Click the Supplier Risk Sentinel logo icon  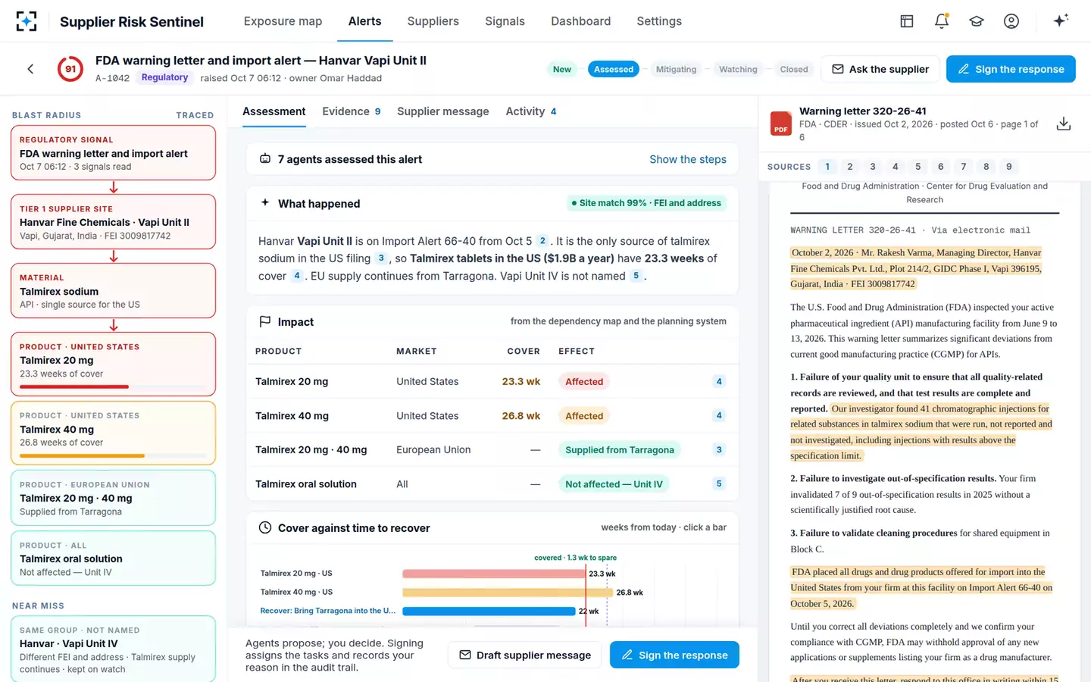27,21
